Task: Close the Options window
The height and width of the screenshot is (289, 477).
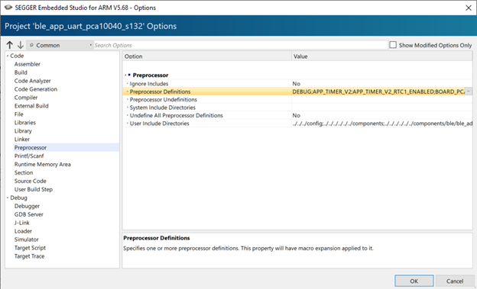Action: (x=469, y=8)
